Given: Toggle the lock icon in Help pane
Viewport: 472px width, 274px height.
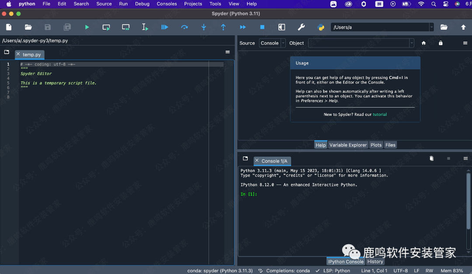Looking at the screenshot, I should [x=441, y=43].
